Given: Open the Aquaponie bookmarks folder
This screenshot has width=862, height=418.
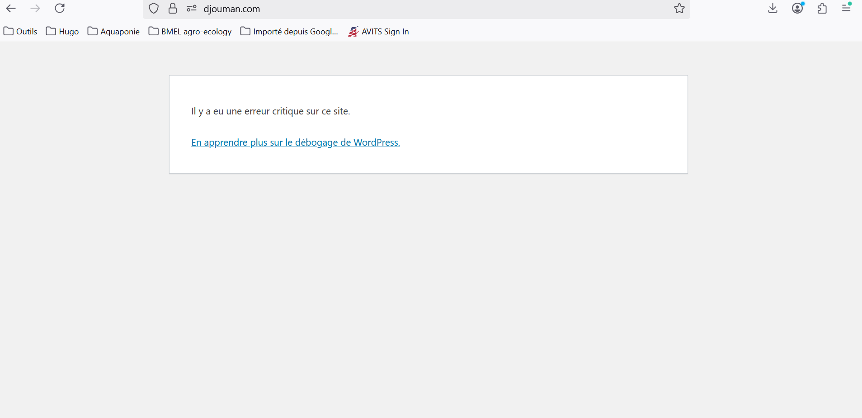Looking at the screenshot, I should 113,31.
